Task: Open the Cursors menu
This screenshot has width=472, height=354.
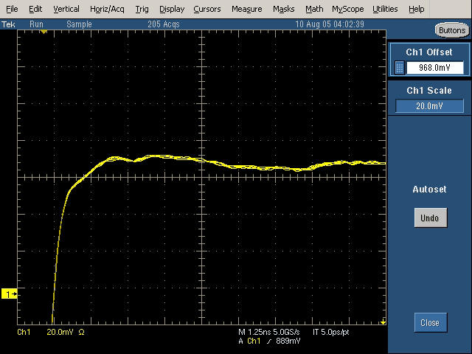Action: pyautogui.click(x=207, y=9)
